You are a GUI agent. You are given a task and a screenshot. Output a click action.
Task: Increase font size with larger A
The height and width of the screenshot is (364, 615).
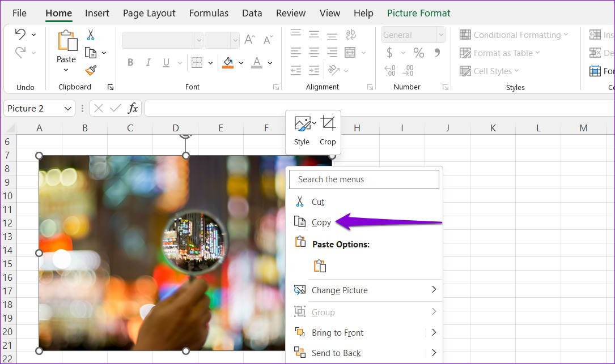click(249, 40)
